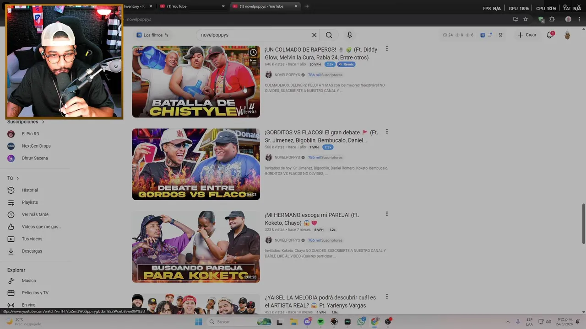Bookmark this page with star icon
Viewport: 586px width, 329px height.
526,19
